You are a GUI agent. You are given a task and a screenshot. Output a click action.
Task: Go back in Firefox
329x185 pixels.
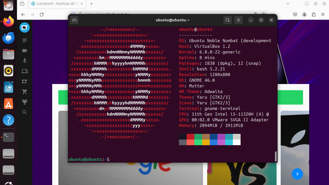click(x=23, y=15)
